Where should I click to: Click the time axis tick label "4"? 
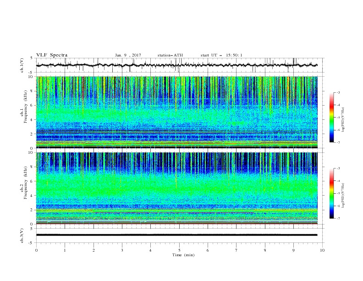(x=150, y=250)
